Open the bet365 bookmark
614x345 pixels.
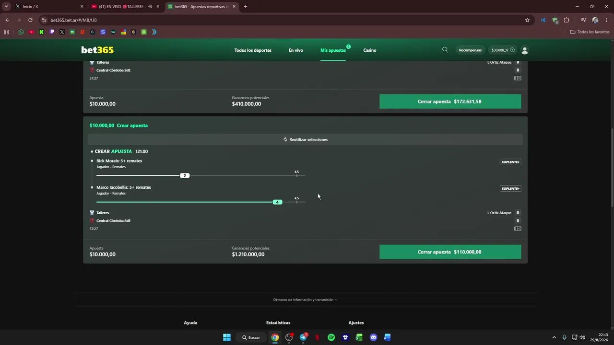(72, 32)
